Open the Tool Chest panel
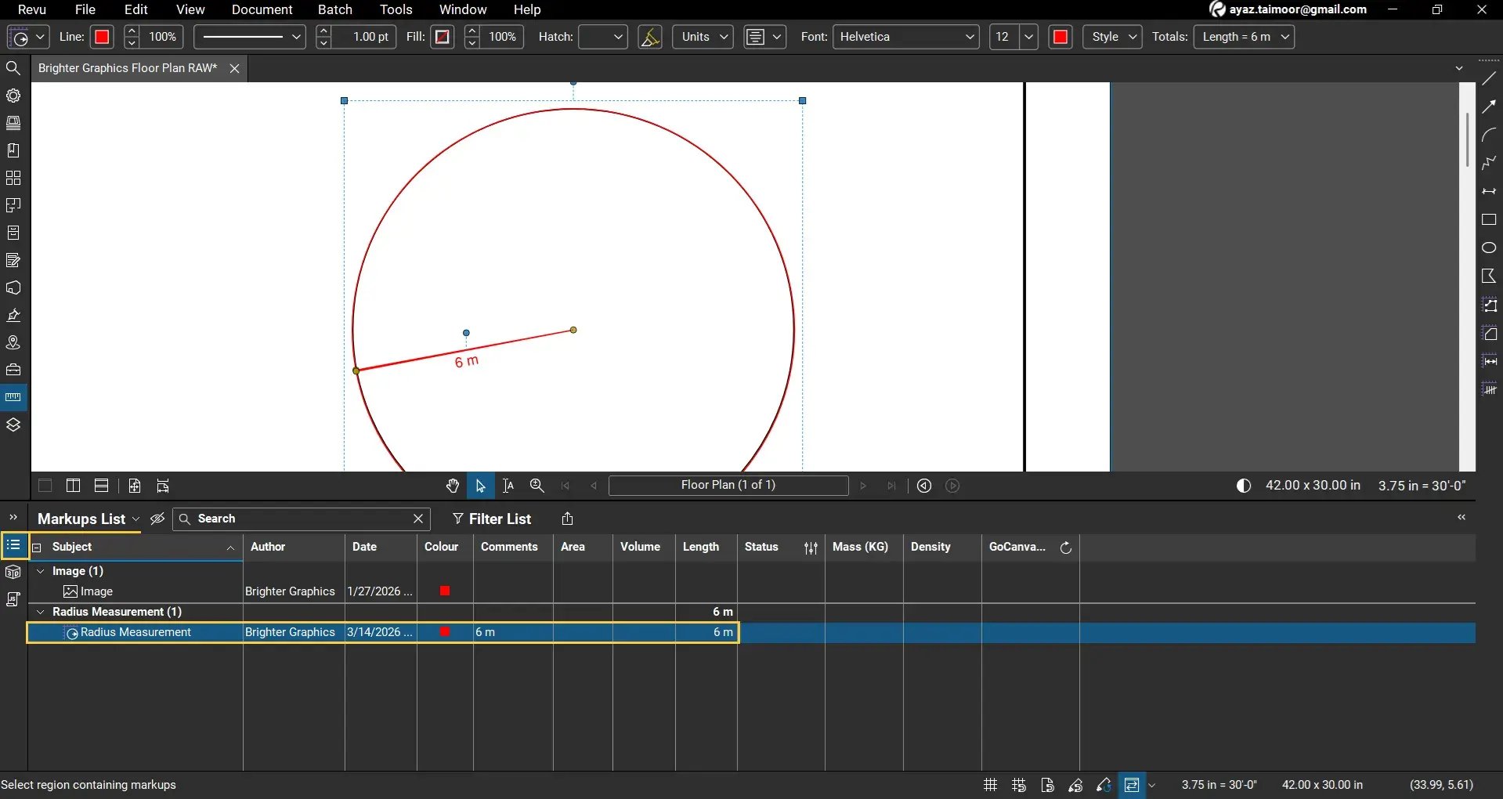This screenshot has width=1503, height=799. 13,370
